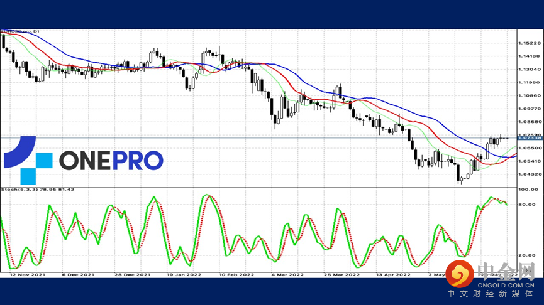
Task: Click the 1.08680 price axis label
Action: coord(530,122)
